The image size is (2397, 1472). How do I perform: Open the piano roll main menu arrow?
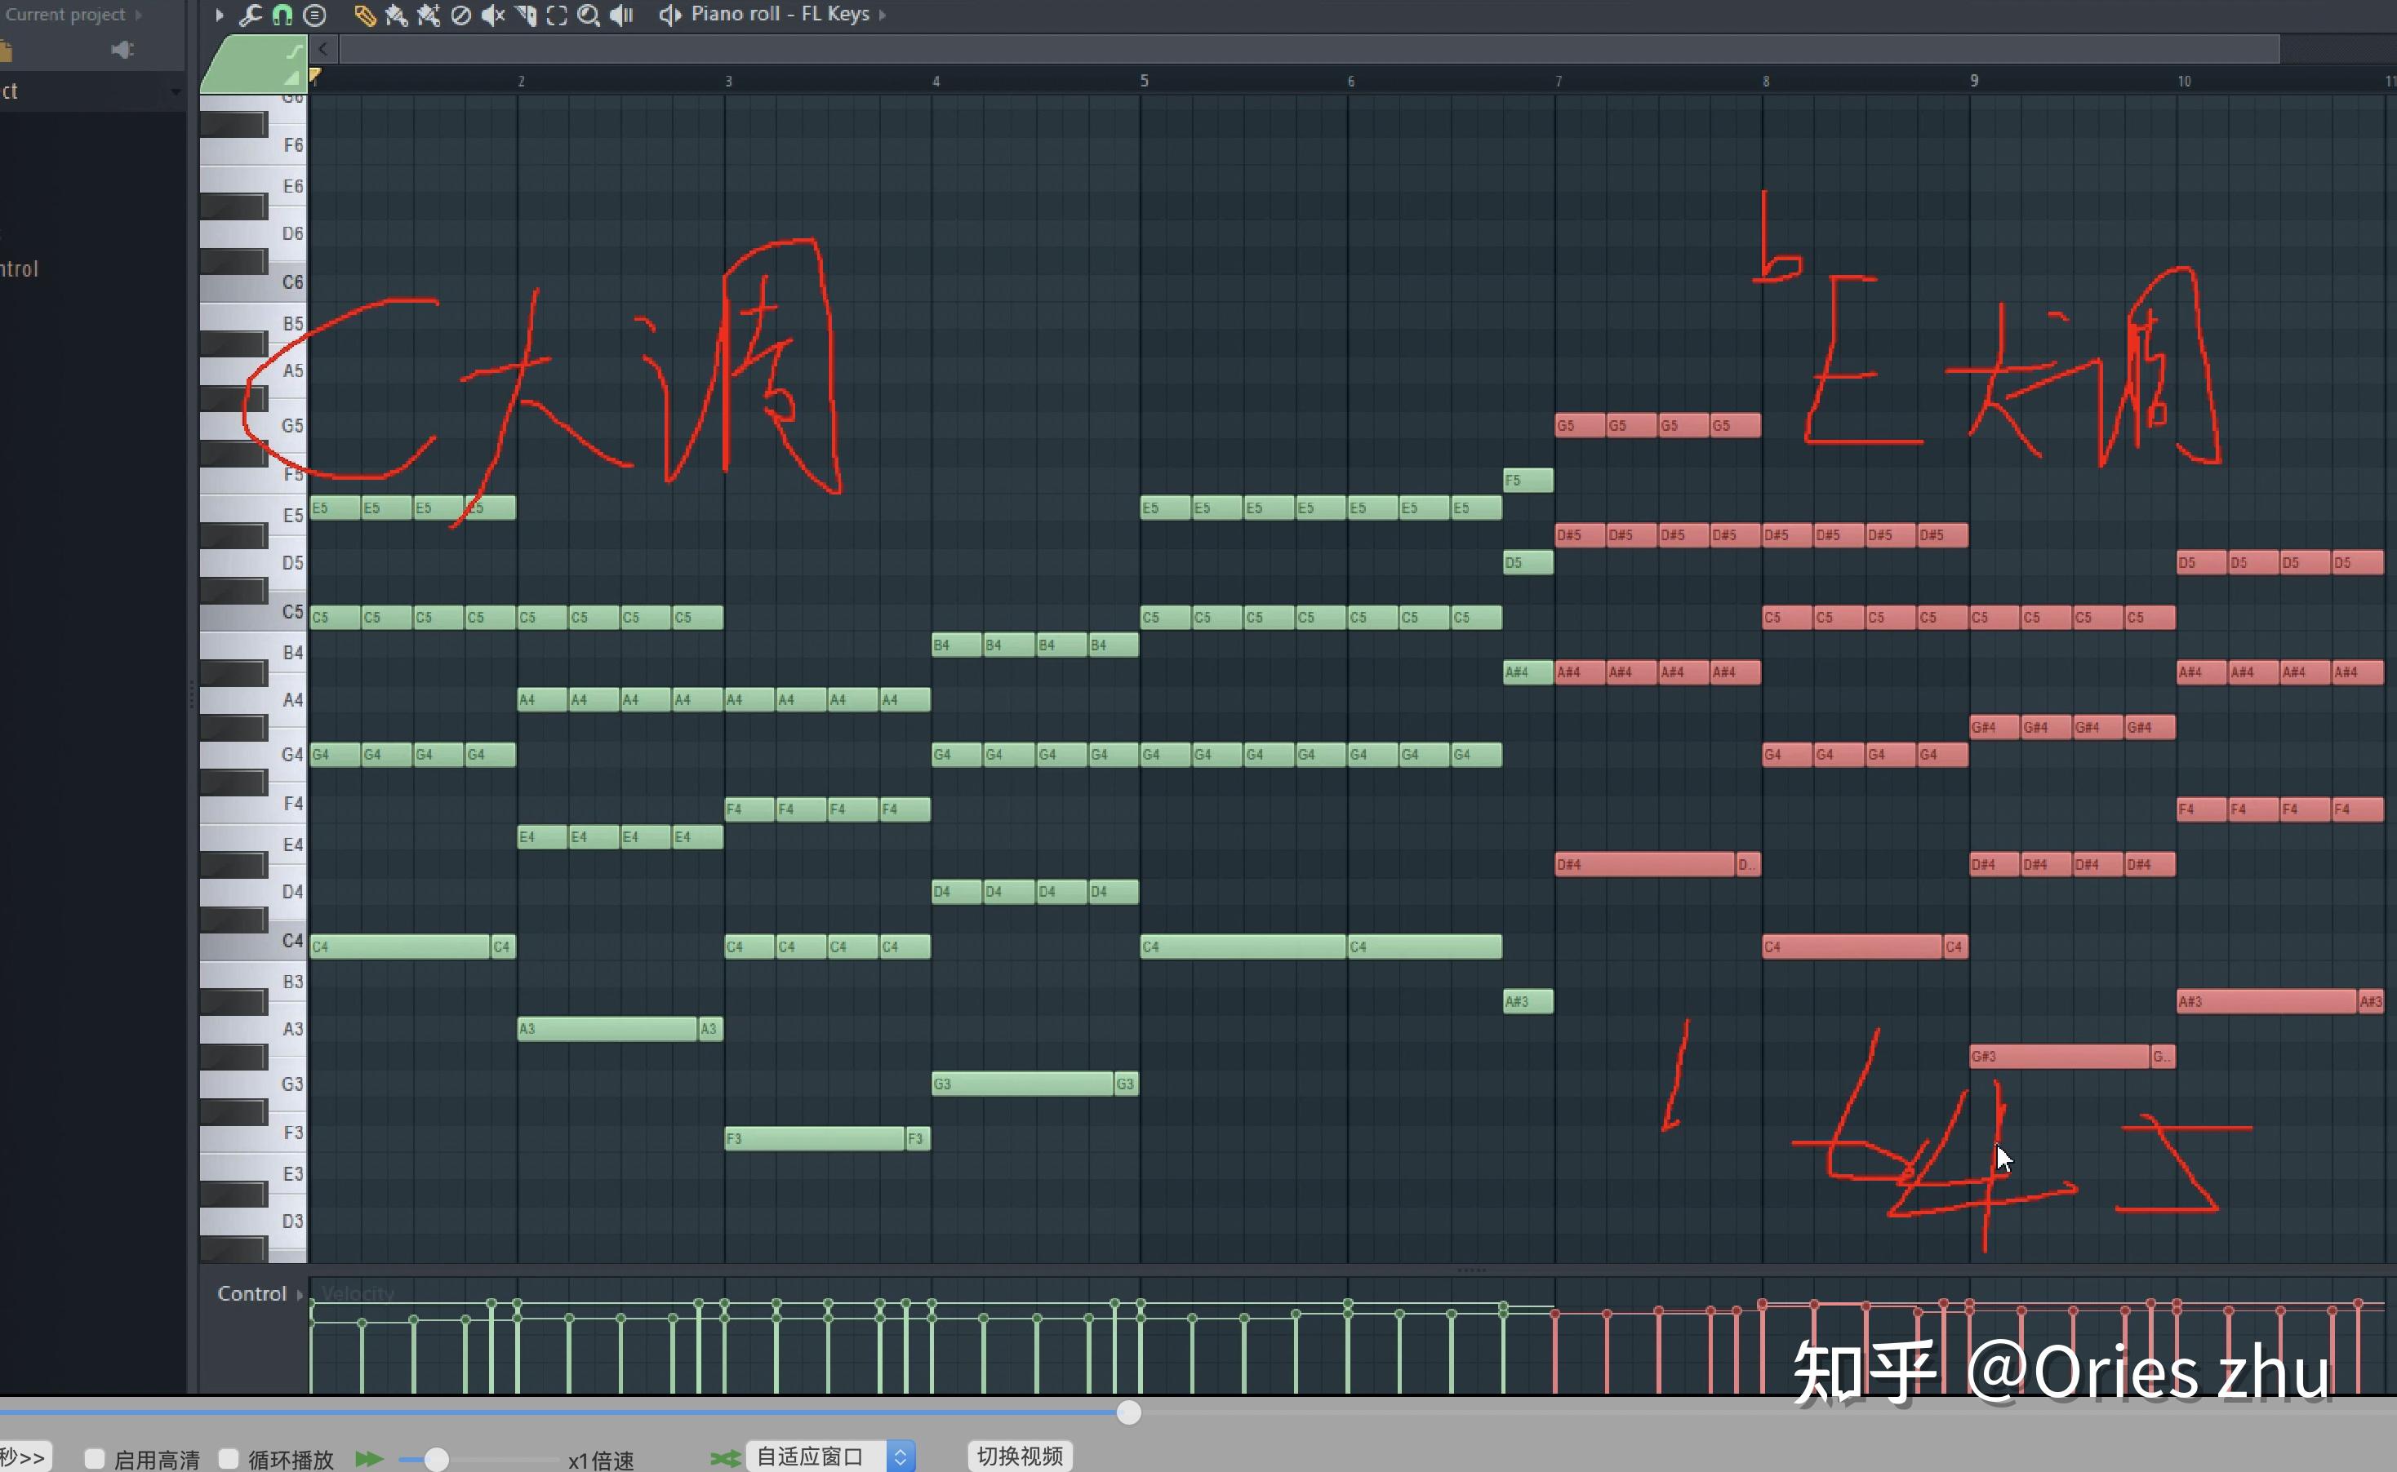[x=219, y=15]
